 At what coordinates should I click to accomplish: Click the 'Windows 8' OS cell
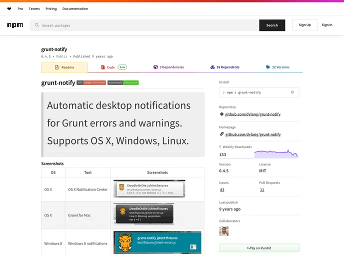tap(53, 243)
